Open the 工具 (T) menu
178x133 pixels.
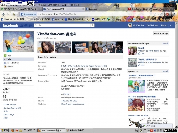[x=66, y=5]
